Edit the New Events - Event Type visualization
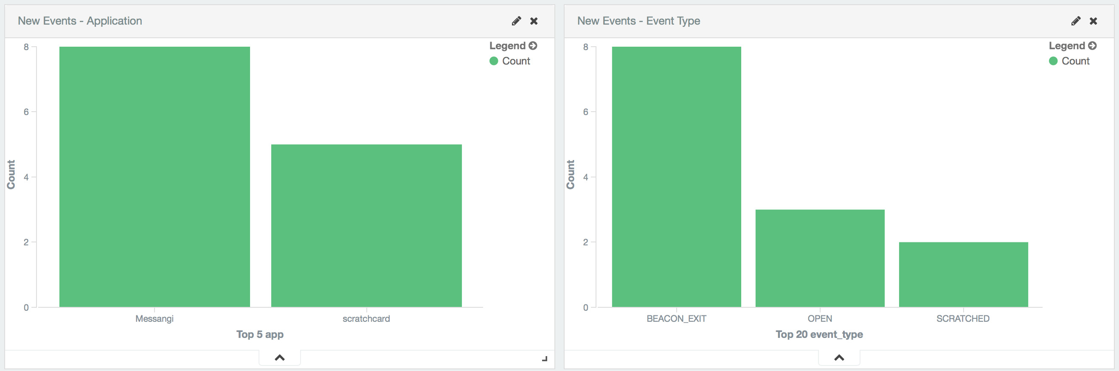1119x371 pixels. tap(1076, 21)
